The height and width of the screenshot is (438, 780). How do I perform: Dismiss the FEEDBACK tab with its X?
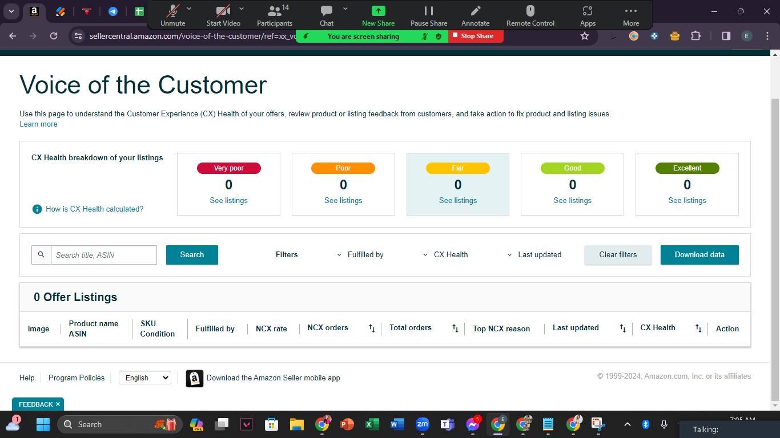pyautogui.click(x=58, y=404)
